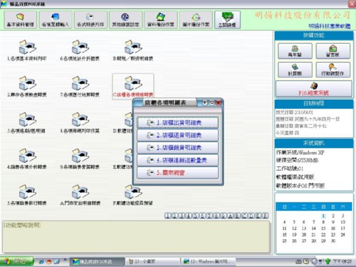Roll up the 店櫃各項明細表 popup window
The height and width of the screenshot is (267, 356).
pyautogui.click(x=205, y=103)
